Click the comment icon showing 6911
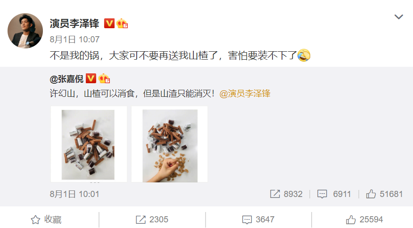 (322, 194)
